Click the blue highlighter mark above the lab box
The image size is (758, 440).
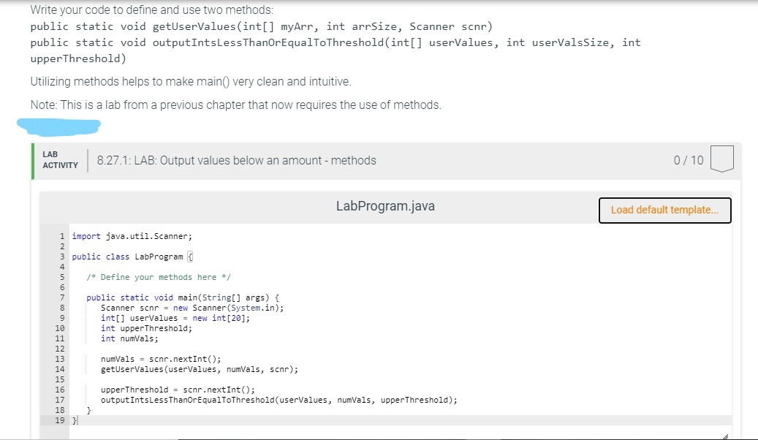[x=58, y=126]
